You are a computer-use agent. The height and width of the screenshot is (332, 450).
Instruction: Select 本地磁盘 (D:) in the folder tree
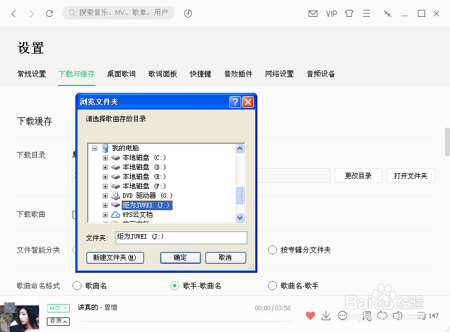coord(144,167)
